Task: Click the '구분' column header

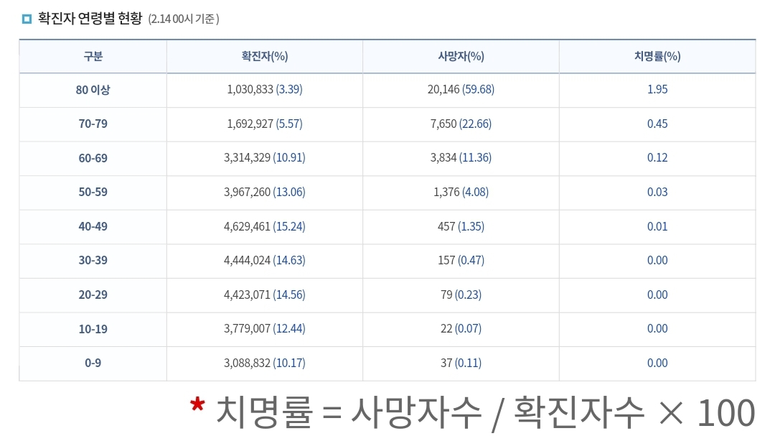Action: [93, 57]
